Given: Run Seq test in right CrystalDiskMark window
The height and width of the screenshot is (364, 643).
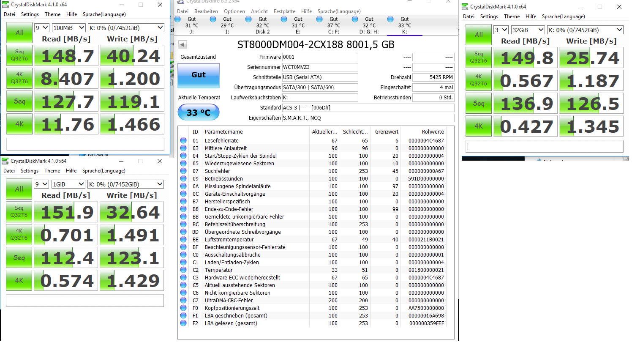Looking at the screenshot, I should [479, 103].
